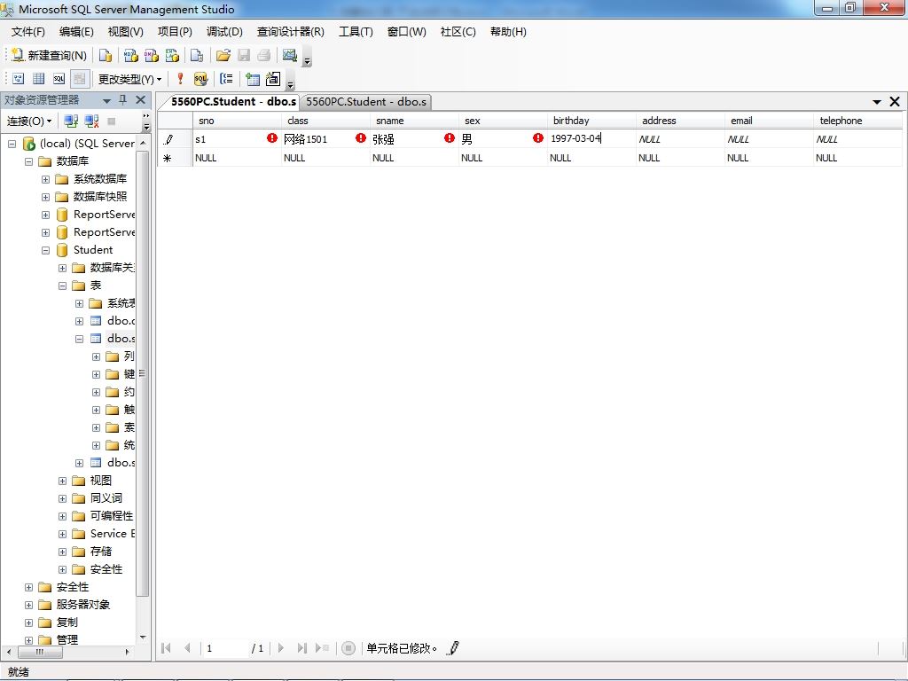Open the active documents list dropdown arrow
Viewport: 908px width, 681px height.
coord(877,102)
